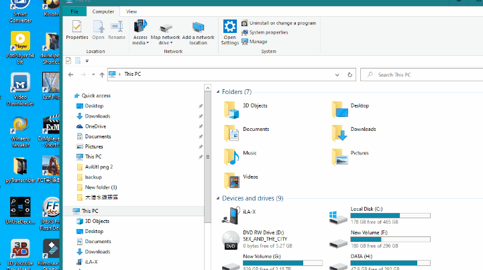483x270 pixels.
Task: Open the Customize Quick Access Toolbar dropdown
Action: coord(87,60)
